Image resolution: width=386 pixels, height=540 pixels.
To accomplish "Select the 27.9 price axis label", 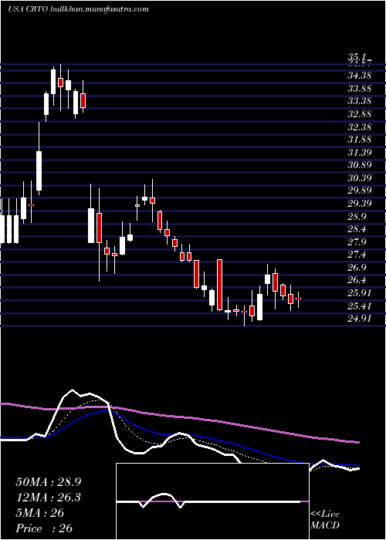I will [x=357, y=242].
